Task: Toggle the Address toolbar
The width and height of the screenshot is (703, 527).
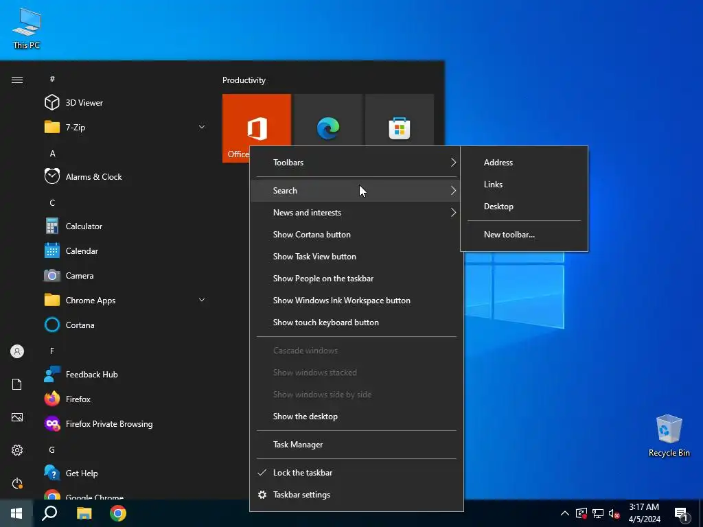Action: [x=524, y=162]
